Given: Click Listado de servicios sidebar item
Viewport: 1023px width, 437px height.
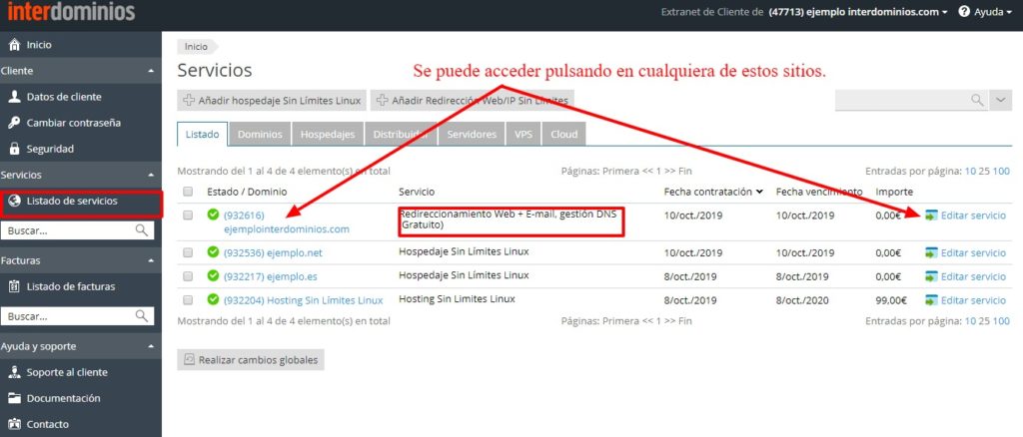Looking at the screenshot, I should [x=81, y=204].
